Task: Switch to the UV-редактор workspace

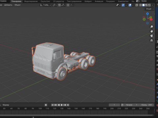Action: [x=59, y=1]
